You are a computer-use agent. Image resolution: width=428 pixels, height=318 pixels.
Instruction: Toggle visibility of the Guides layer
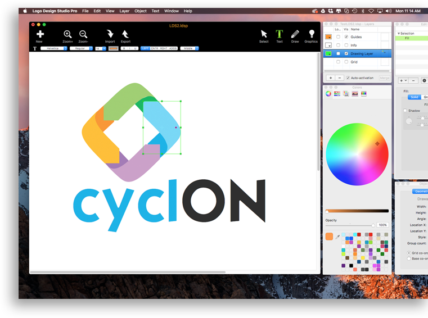point(346,37)
